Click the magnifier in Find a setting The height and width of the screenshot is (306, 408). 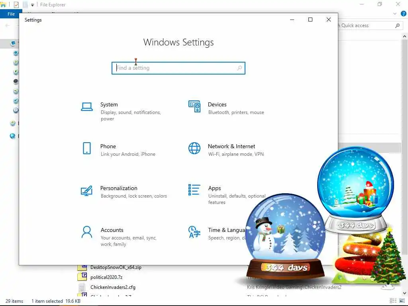239,68
